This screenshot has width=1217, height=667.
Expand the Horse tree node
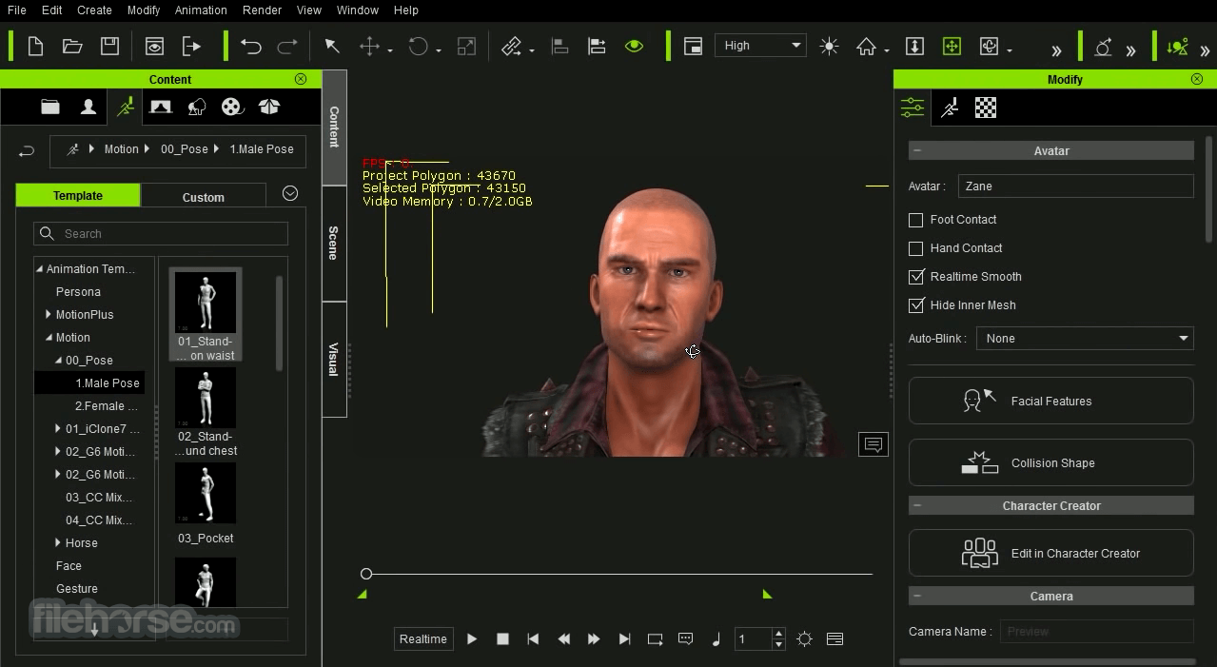(x=58, y=542)
